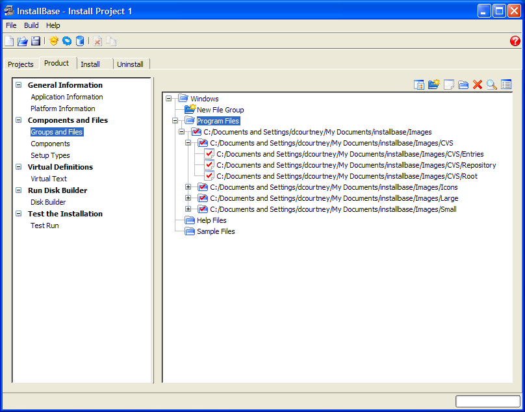Click the open project folder icon
The image size is (525, 412).
(x=22, y=41)
